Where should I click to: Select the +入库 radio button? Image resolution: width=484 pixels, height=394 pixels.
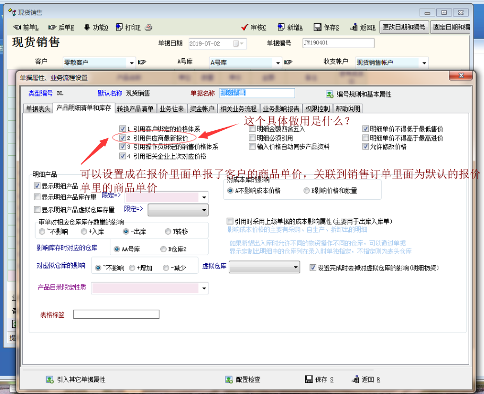coord(84,231)
